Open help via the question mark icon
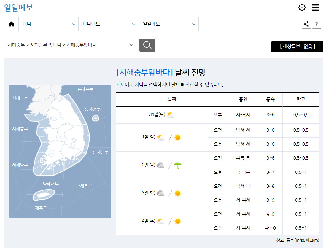This screenshot has height=250, width=323. click(316, 24)
